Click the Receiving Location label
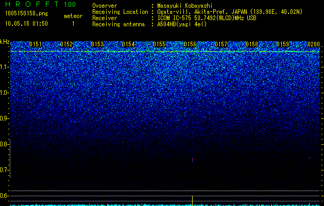Viewport: 324px width, 206px height. pyautogui.click(x=120, y=12)
